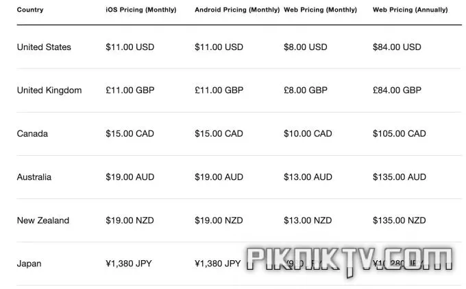Click the Android Pricing (Monthly) header
Image resolution: width=466 pixels, height=289 pixels.
click(237, 10)
